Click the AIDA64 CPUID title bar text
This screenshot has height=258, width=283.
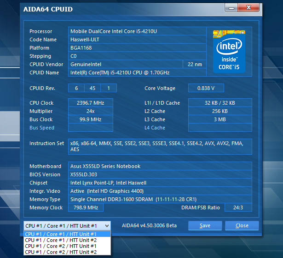point(48,9)
